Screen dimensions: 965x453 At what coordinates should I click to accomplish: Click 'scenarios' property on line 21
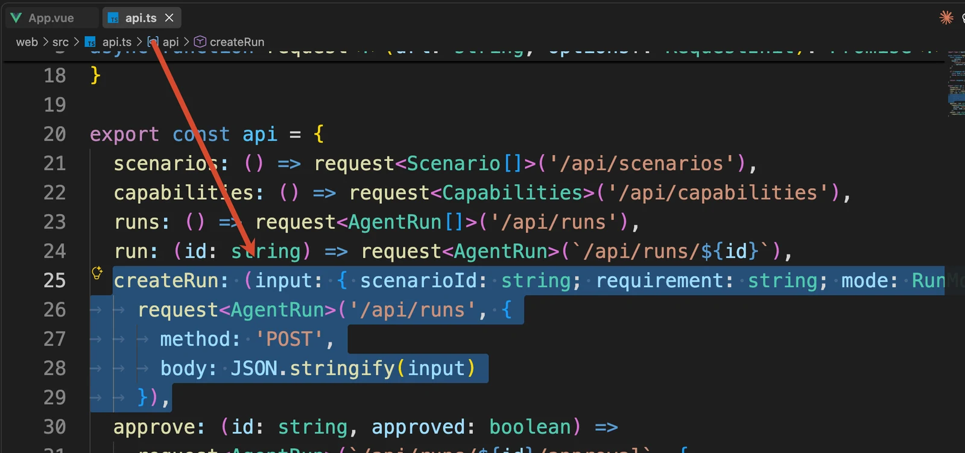click(x=166, y=163)
